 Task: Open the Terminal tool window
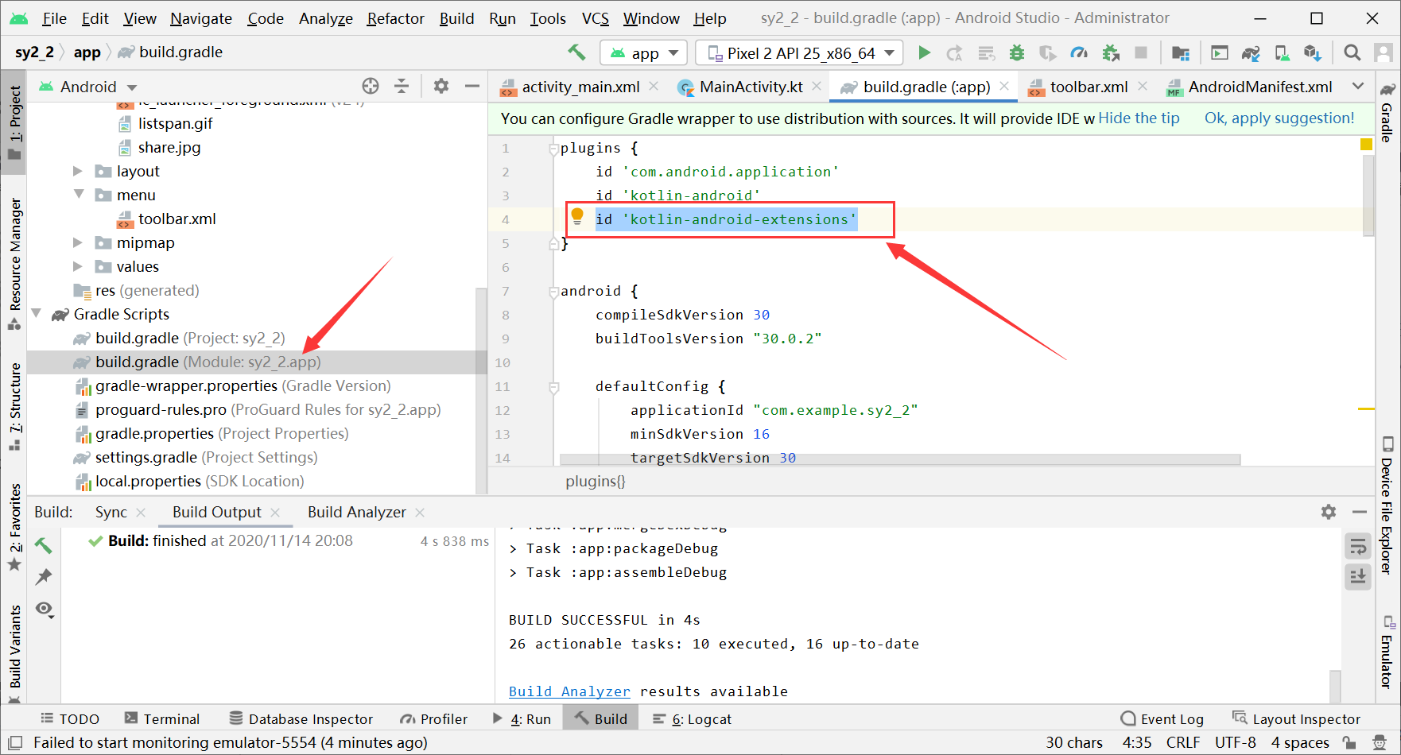coord(162,719)
